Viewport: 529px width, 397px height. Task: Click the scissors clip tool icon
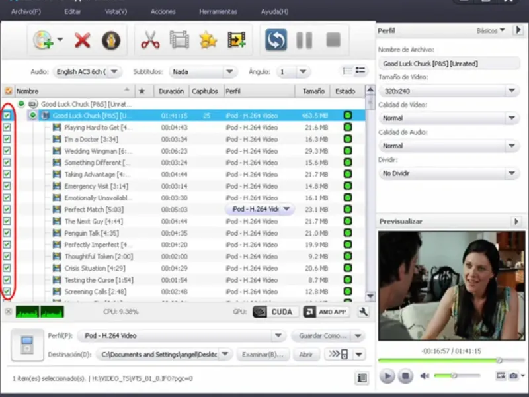(x=150, y=40)
